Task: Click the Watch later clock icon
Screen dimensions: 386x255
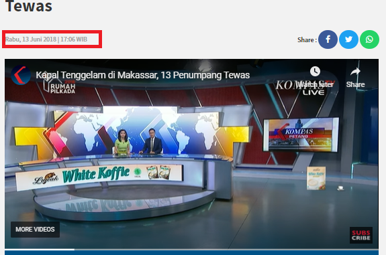Action: pos(315,72)
